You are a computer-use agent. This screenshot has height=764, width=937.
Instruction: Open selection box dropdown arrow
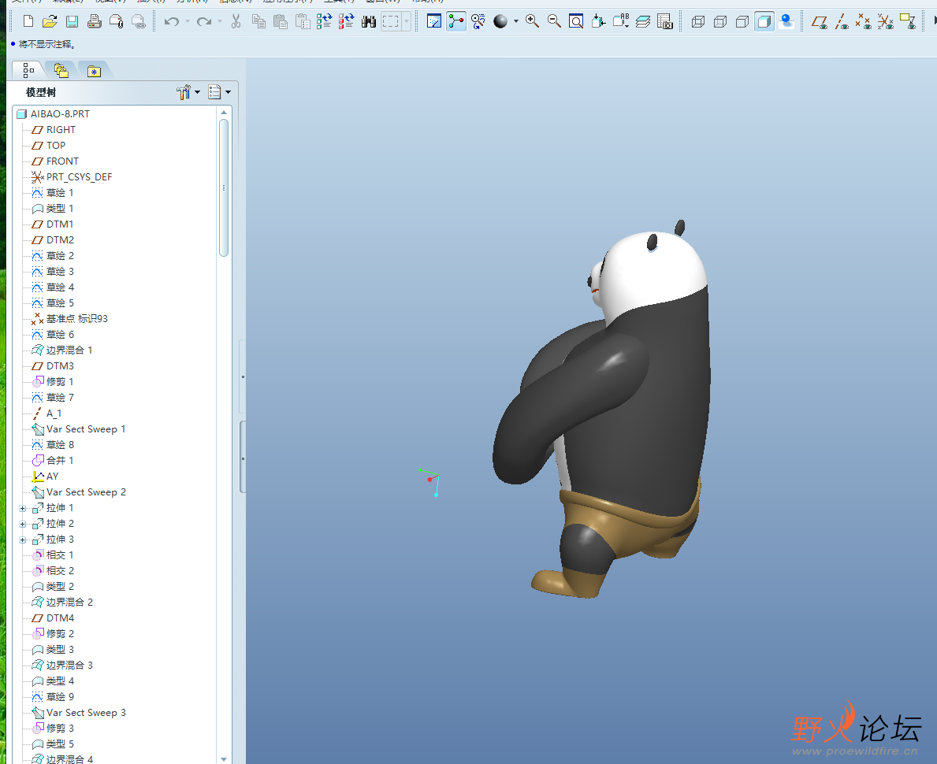pyautogui.click(x=407, y=21)
